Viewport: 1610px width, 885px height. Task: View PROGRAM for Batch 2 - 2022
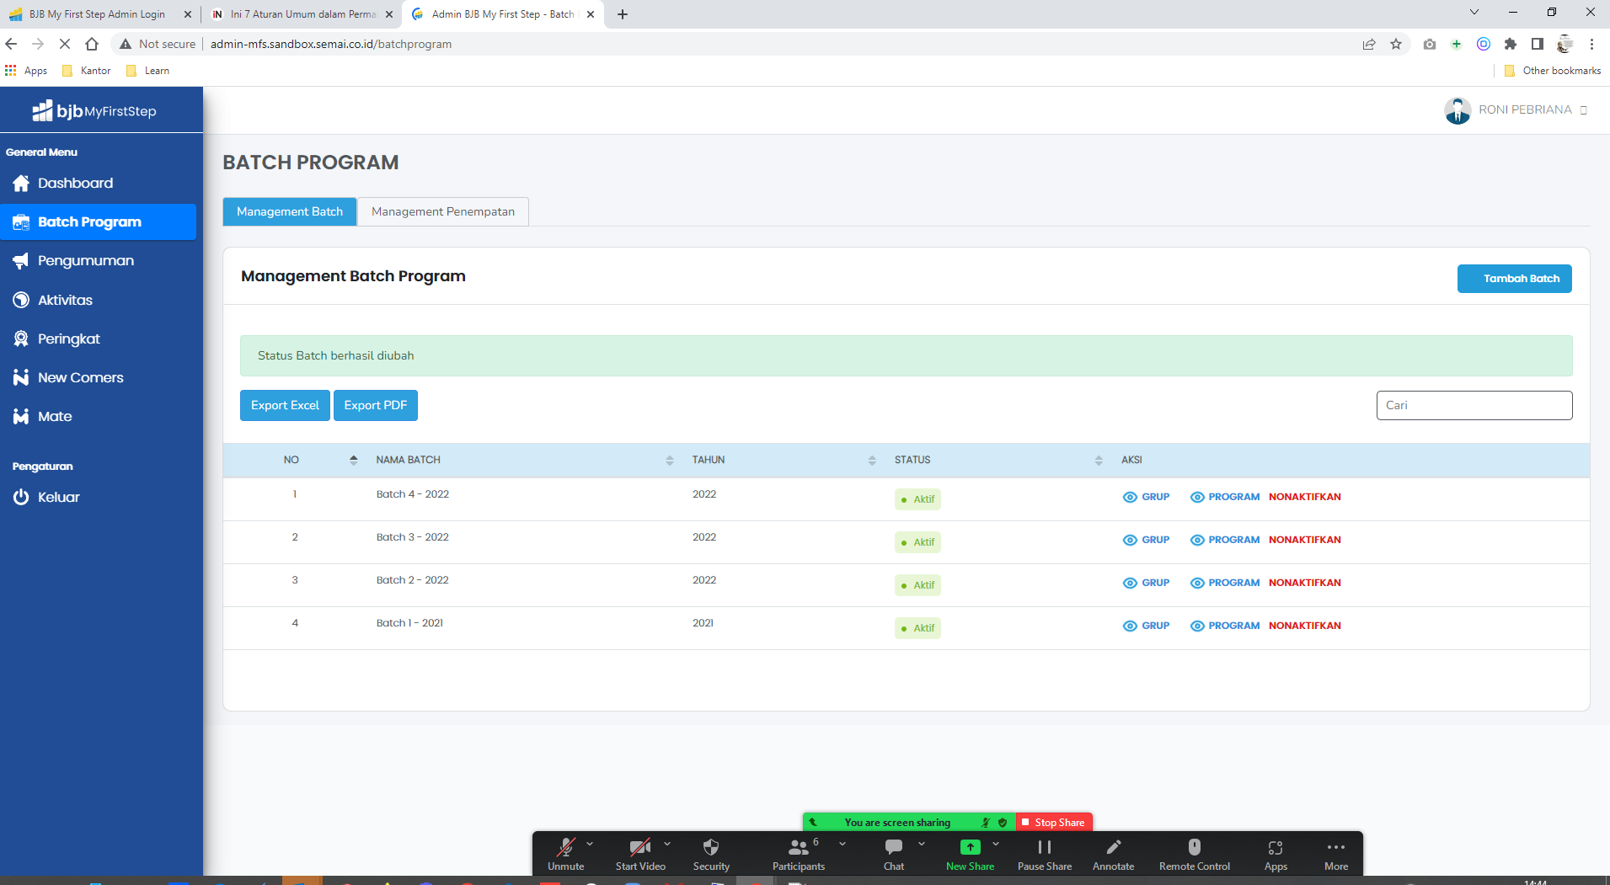[1225, 583]
